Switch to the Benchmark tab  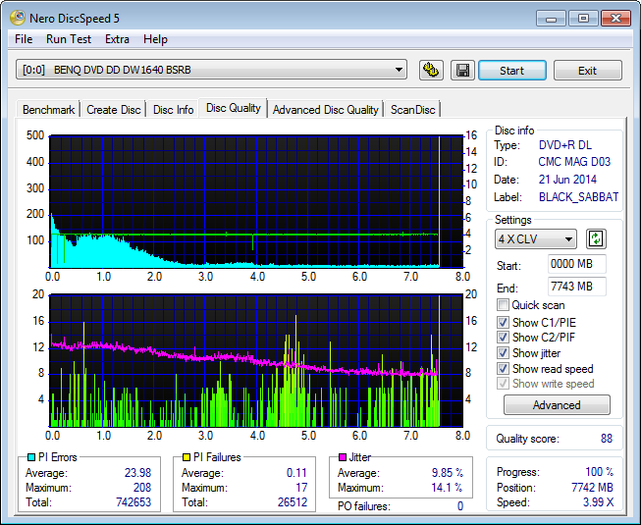(x=48, y=110)
